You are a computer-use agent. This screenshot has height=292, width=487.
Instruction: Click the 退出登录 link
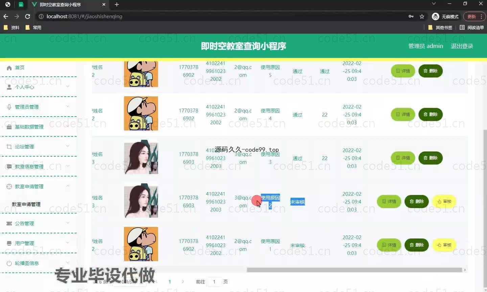coord(462,46)
